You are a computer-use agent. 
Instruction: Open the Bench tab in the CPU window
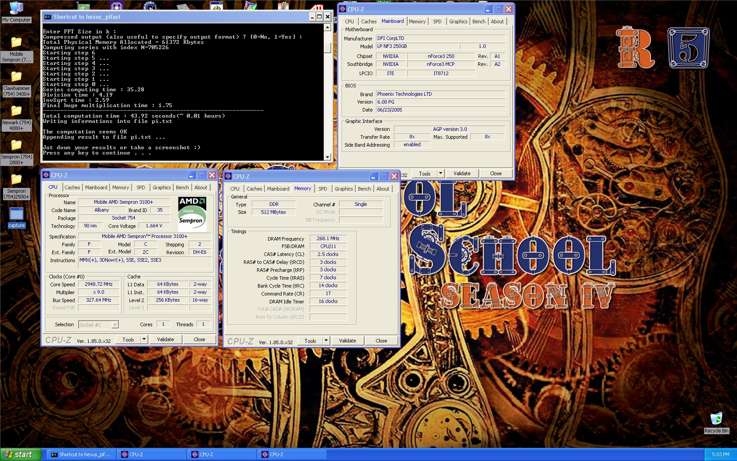coord(182,187)
